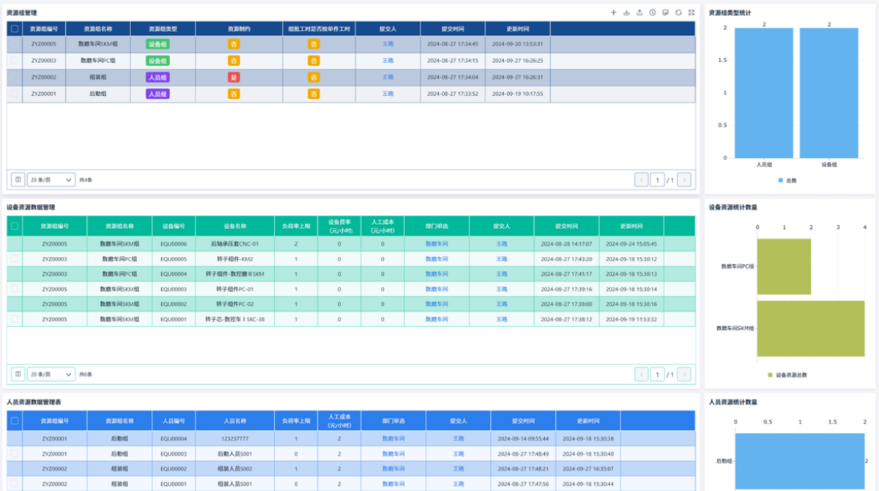This screenshot has width=879, height=491.
Task: Click the 2024-08-28 14:17:07 submit time cell
Action: click(x=566, y=244)
